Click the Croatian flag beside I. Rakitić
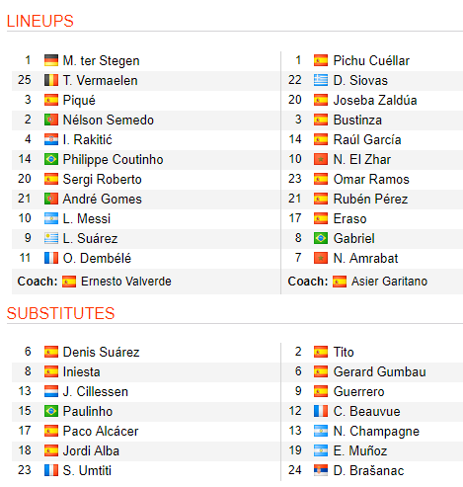This screenshot has height=487, width=463. [x=51, y=139]
